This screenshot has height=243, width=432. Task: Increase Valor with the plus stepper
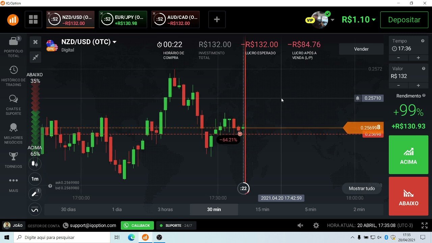tap(418, 85)
